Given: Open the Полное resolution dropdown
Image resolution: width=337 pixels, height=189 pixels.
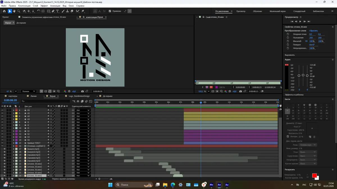Looking at the screenshot, I should point(29,91).
